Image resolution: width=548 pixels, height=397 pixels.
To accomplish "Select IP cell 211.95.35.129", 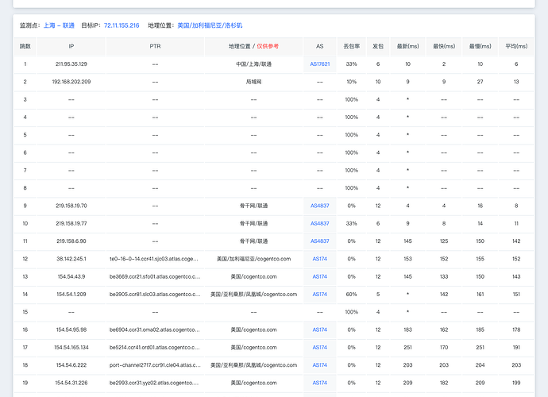I will click(71, 64).
